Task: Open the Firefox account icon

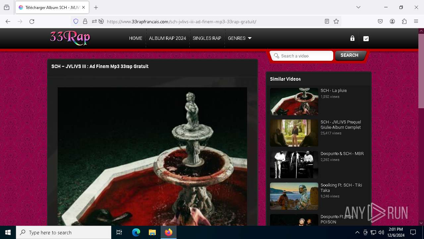Action: [392, 21]
